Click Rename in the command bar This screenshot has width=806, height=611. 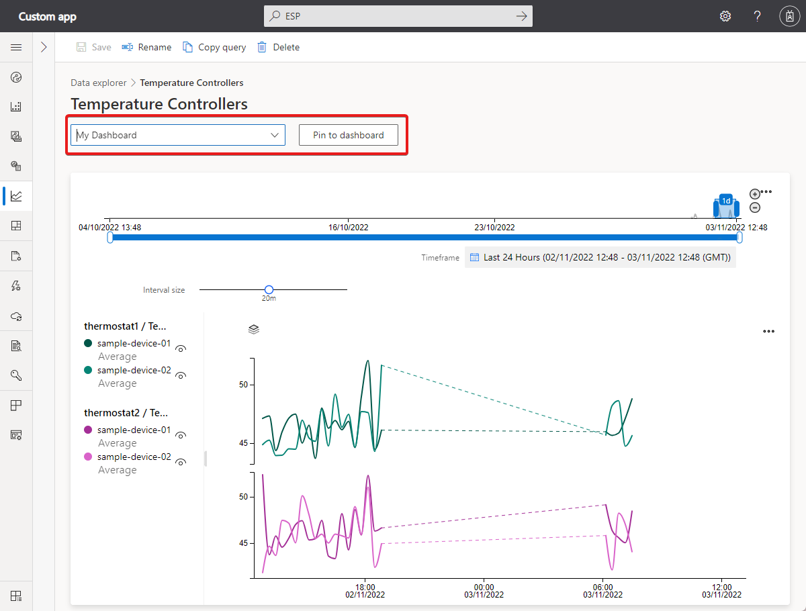[146, 47]
